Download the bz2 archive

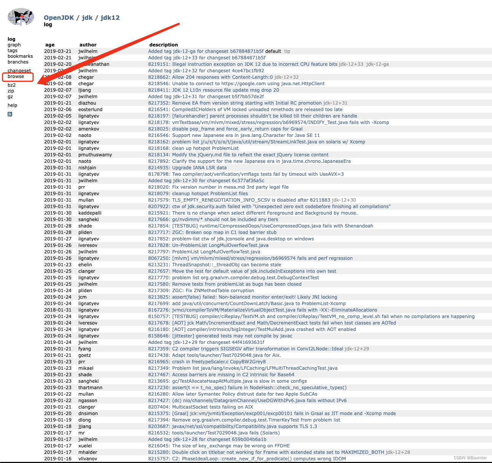click(12, 85)
